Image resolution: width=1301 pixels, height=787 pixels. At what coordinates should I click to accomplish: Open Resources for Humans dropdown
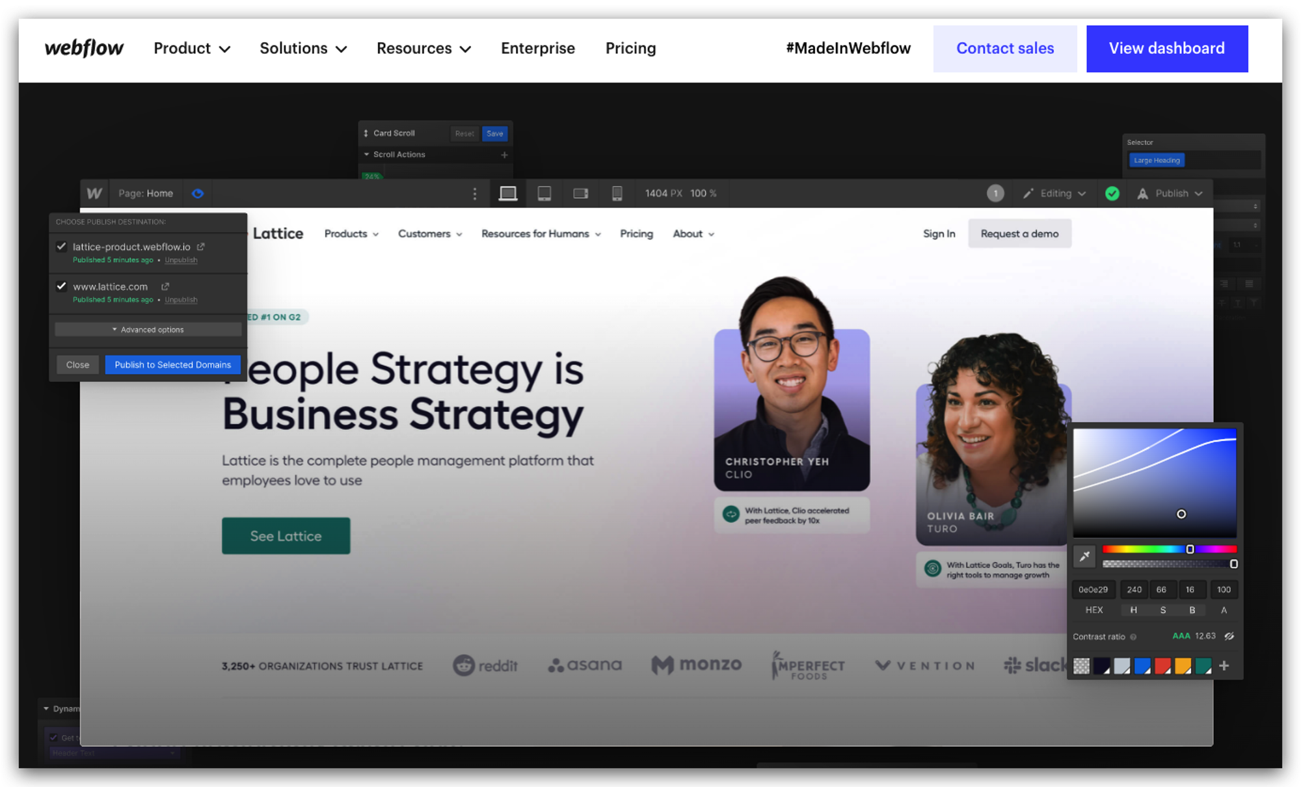541,233
